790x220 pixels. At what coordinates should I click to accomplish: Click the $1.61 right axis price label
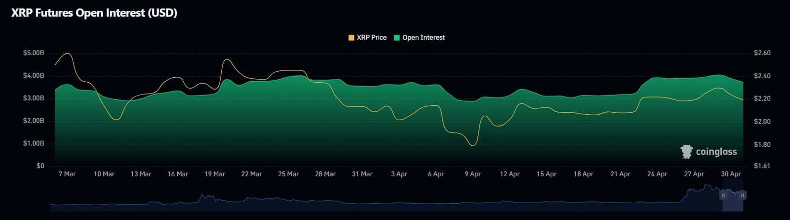(x=762, y=166)
